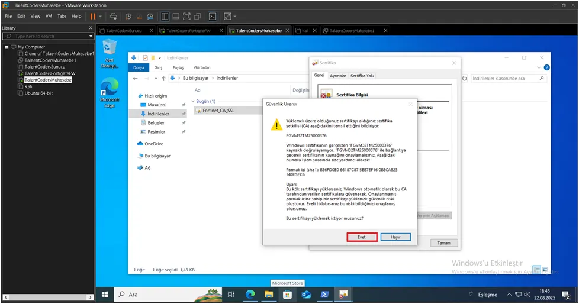This screenshot has width=579, height=304.
Task: Take a VM snapshot via clock icon
Action: [128, 16]
